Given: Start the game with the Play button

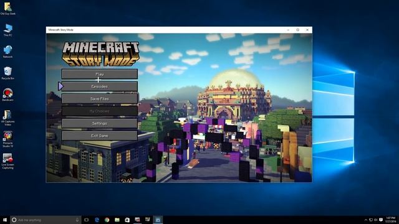Looking at the screenshot, I should [100, 74].
